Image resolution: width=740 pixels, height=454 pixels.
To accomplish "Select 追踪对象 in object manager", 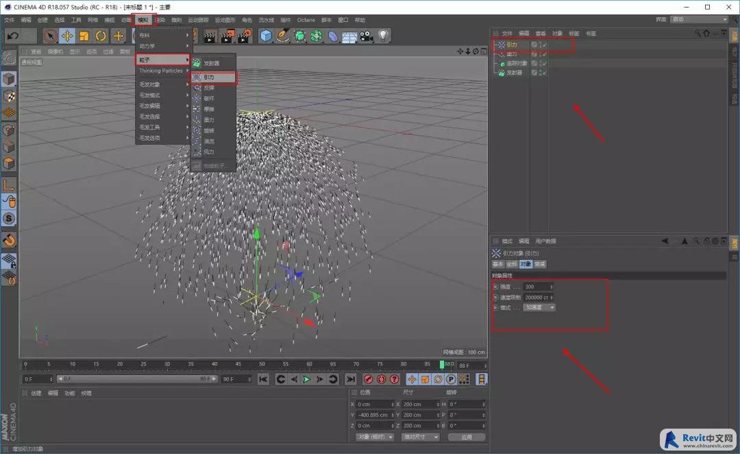I will [517, 63].
